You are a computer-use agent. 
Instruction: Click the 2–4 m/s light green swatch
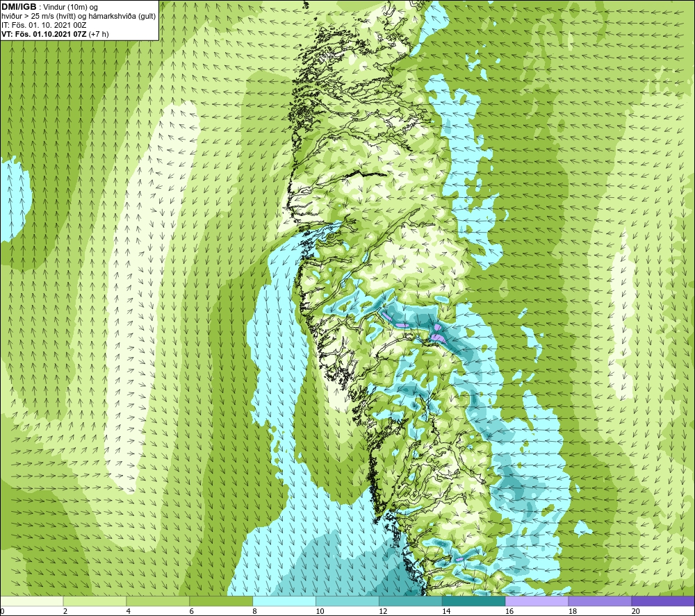95,601
